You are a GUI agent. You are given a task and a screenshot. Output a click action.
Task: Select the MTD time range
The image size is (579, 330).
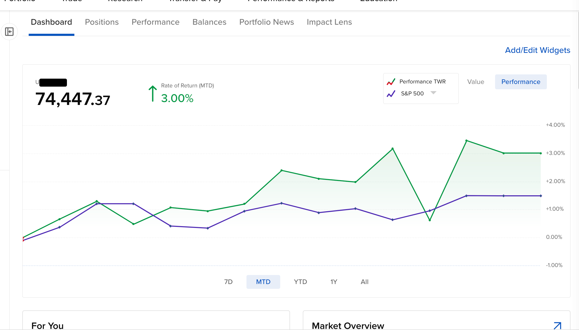pos(263,282)
